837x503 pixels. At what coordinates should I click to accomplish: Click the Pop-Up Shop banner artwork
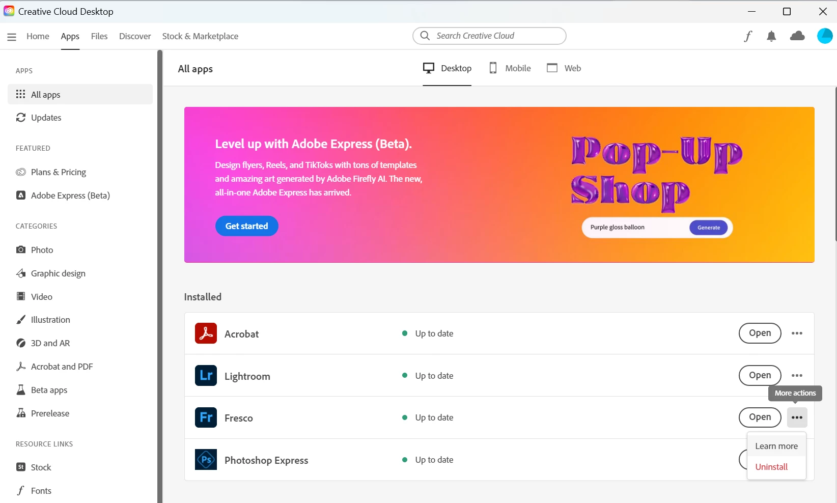coord(656,175)
